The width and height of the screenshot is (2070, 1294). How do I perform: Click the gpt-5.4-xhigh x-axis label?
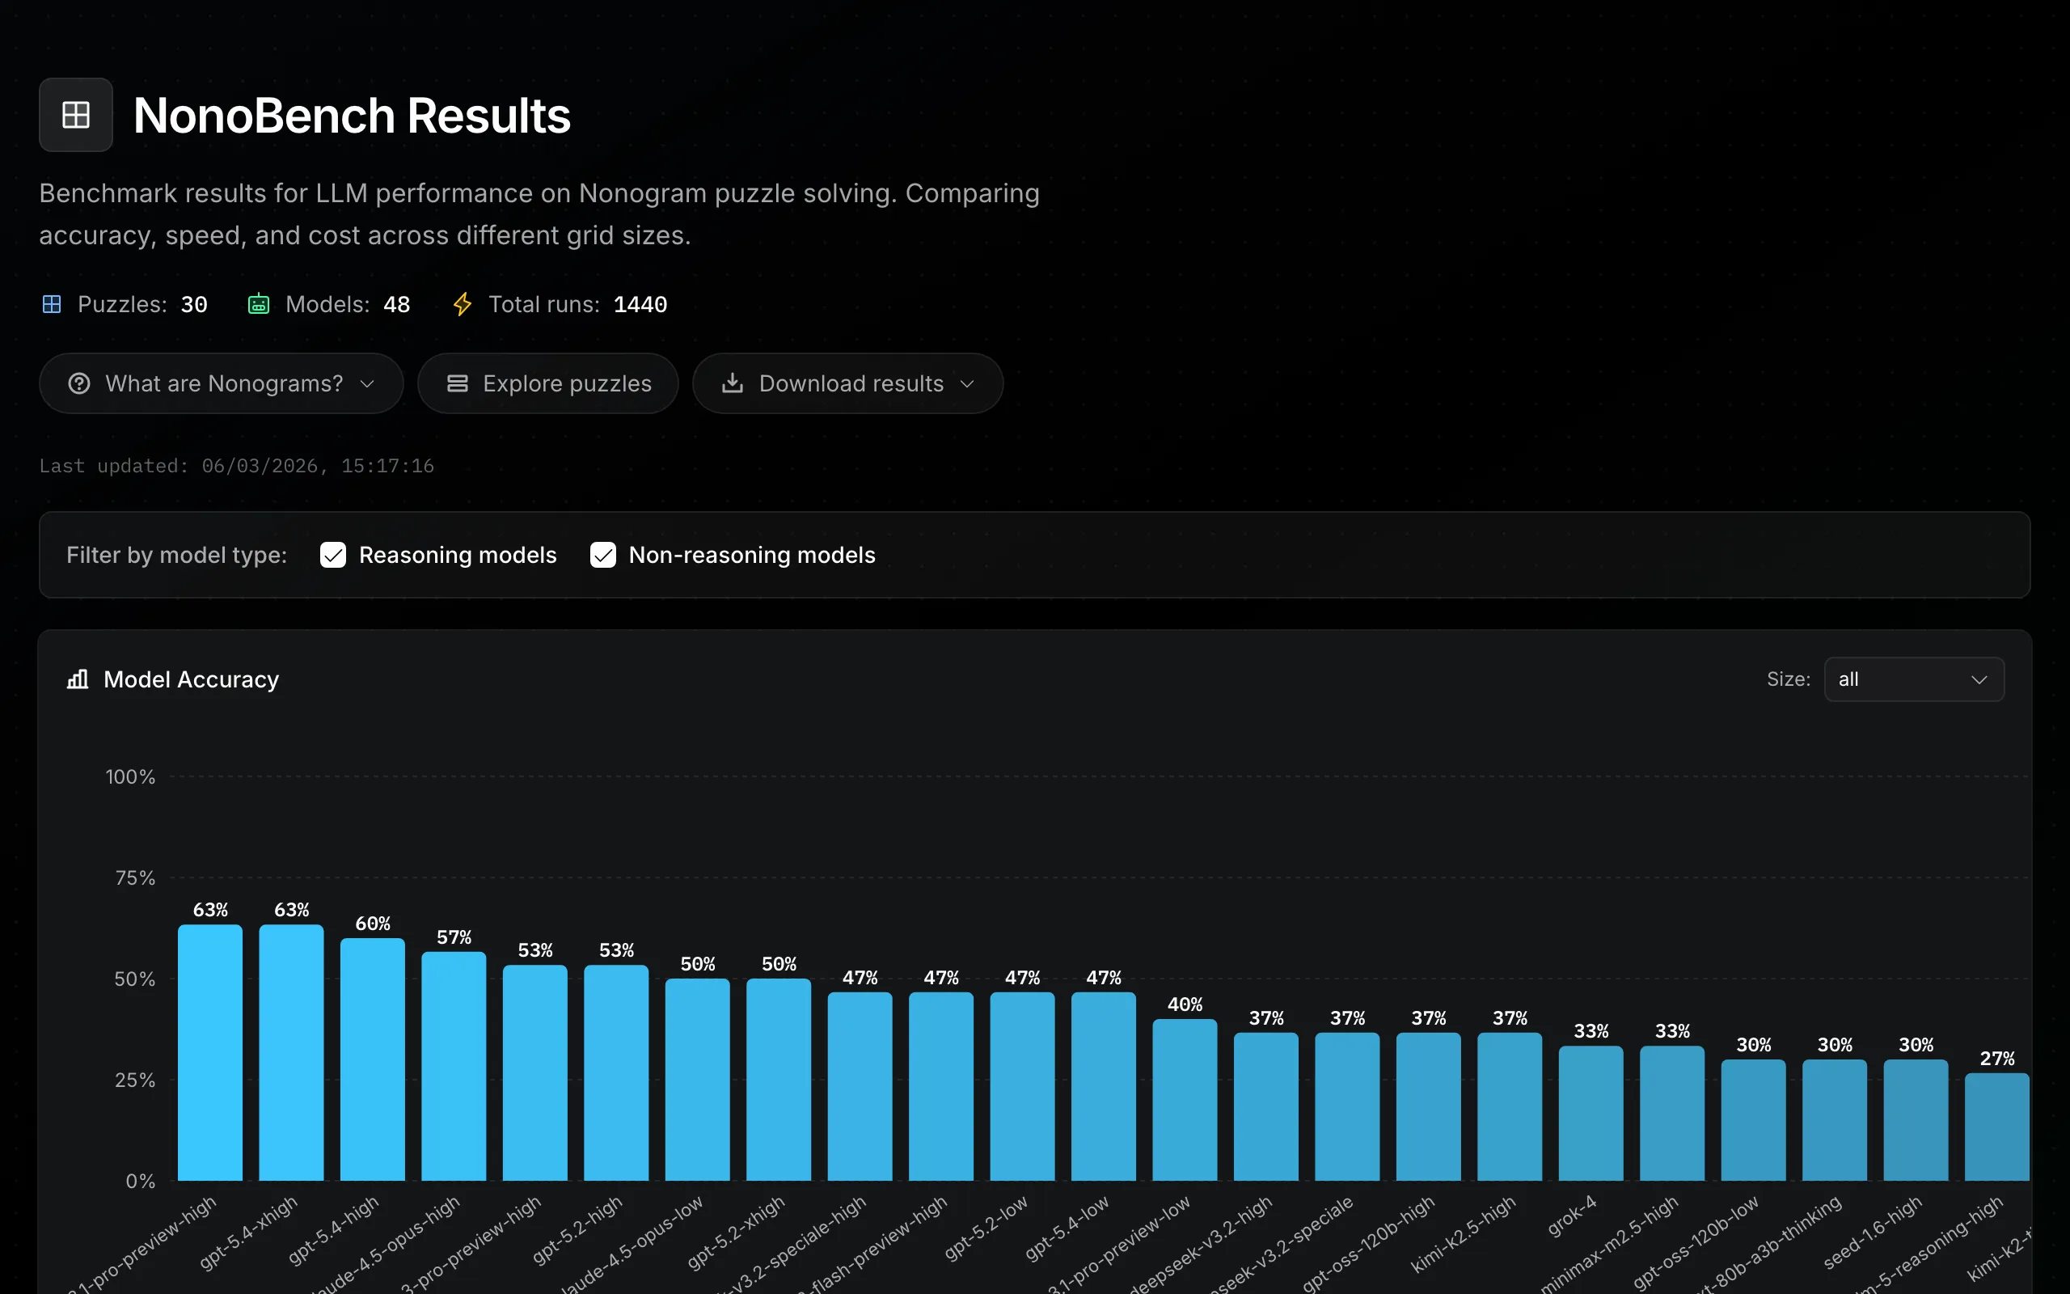click(249, 1233)
